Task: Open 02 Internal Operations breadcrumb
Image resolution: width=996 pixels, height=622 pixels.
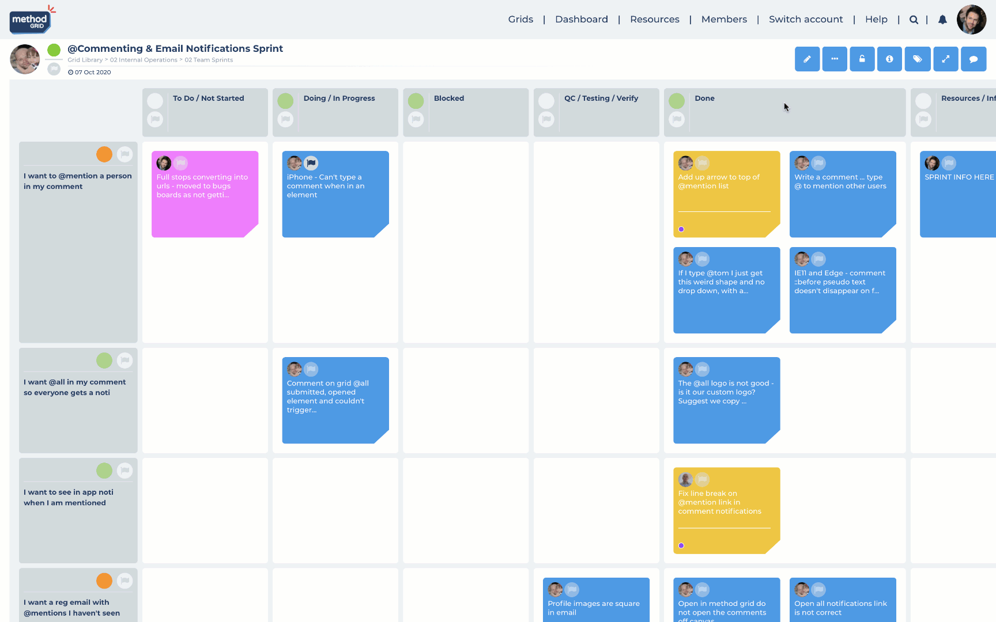Action: pos(144,60)
